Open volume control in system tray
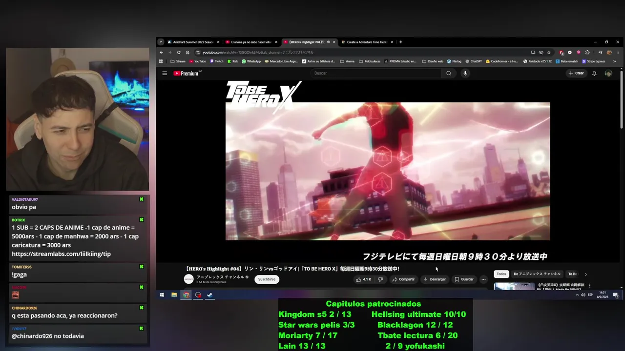The width and height of the screenshot is (625, 351). (583, 295)
